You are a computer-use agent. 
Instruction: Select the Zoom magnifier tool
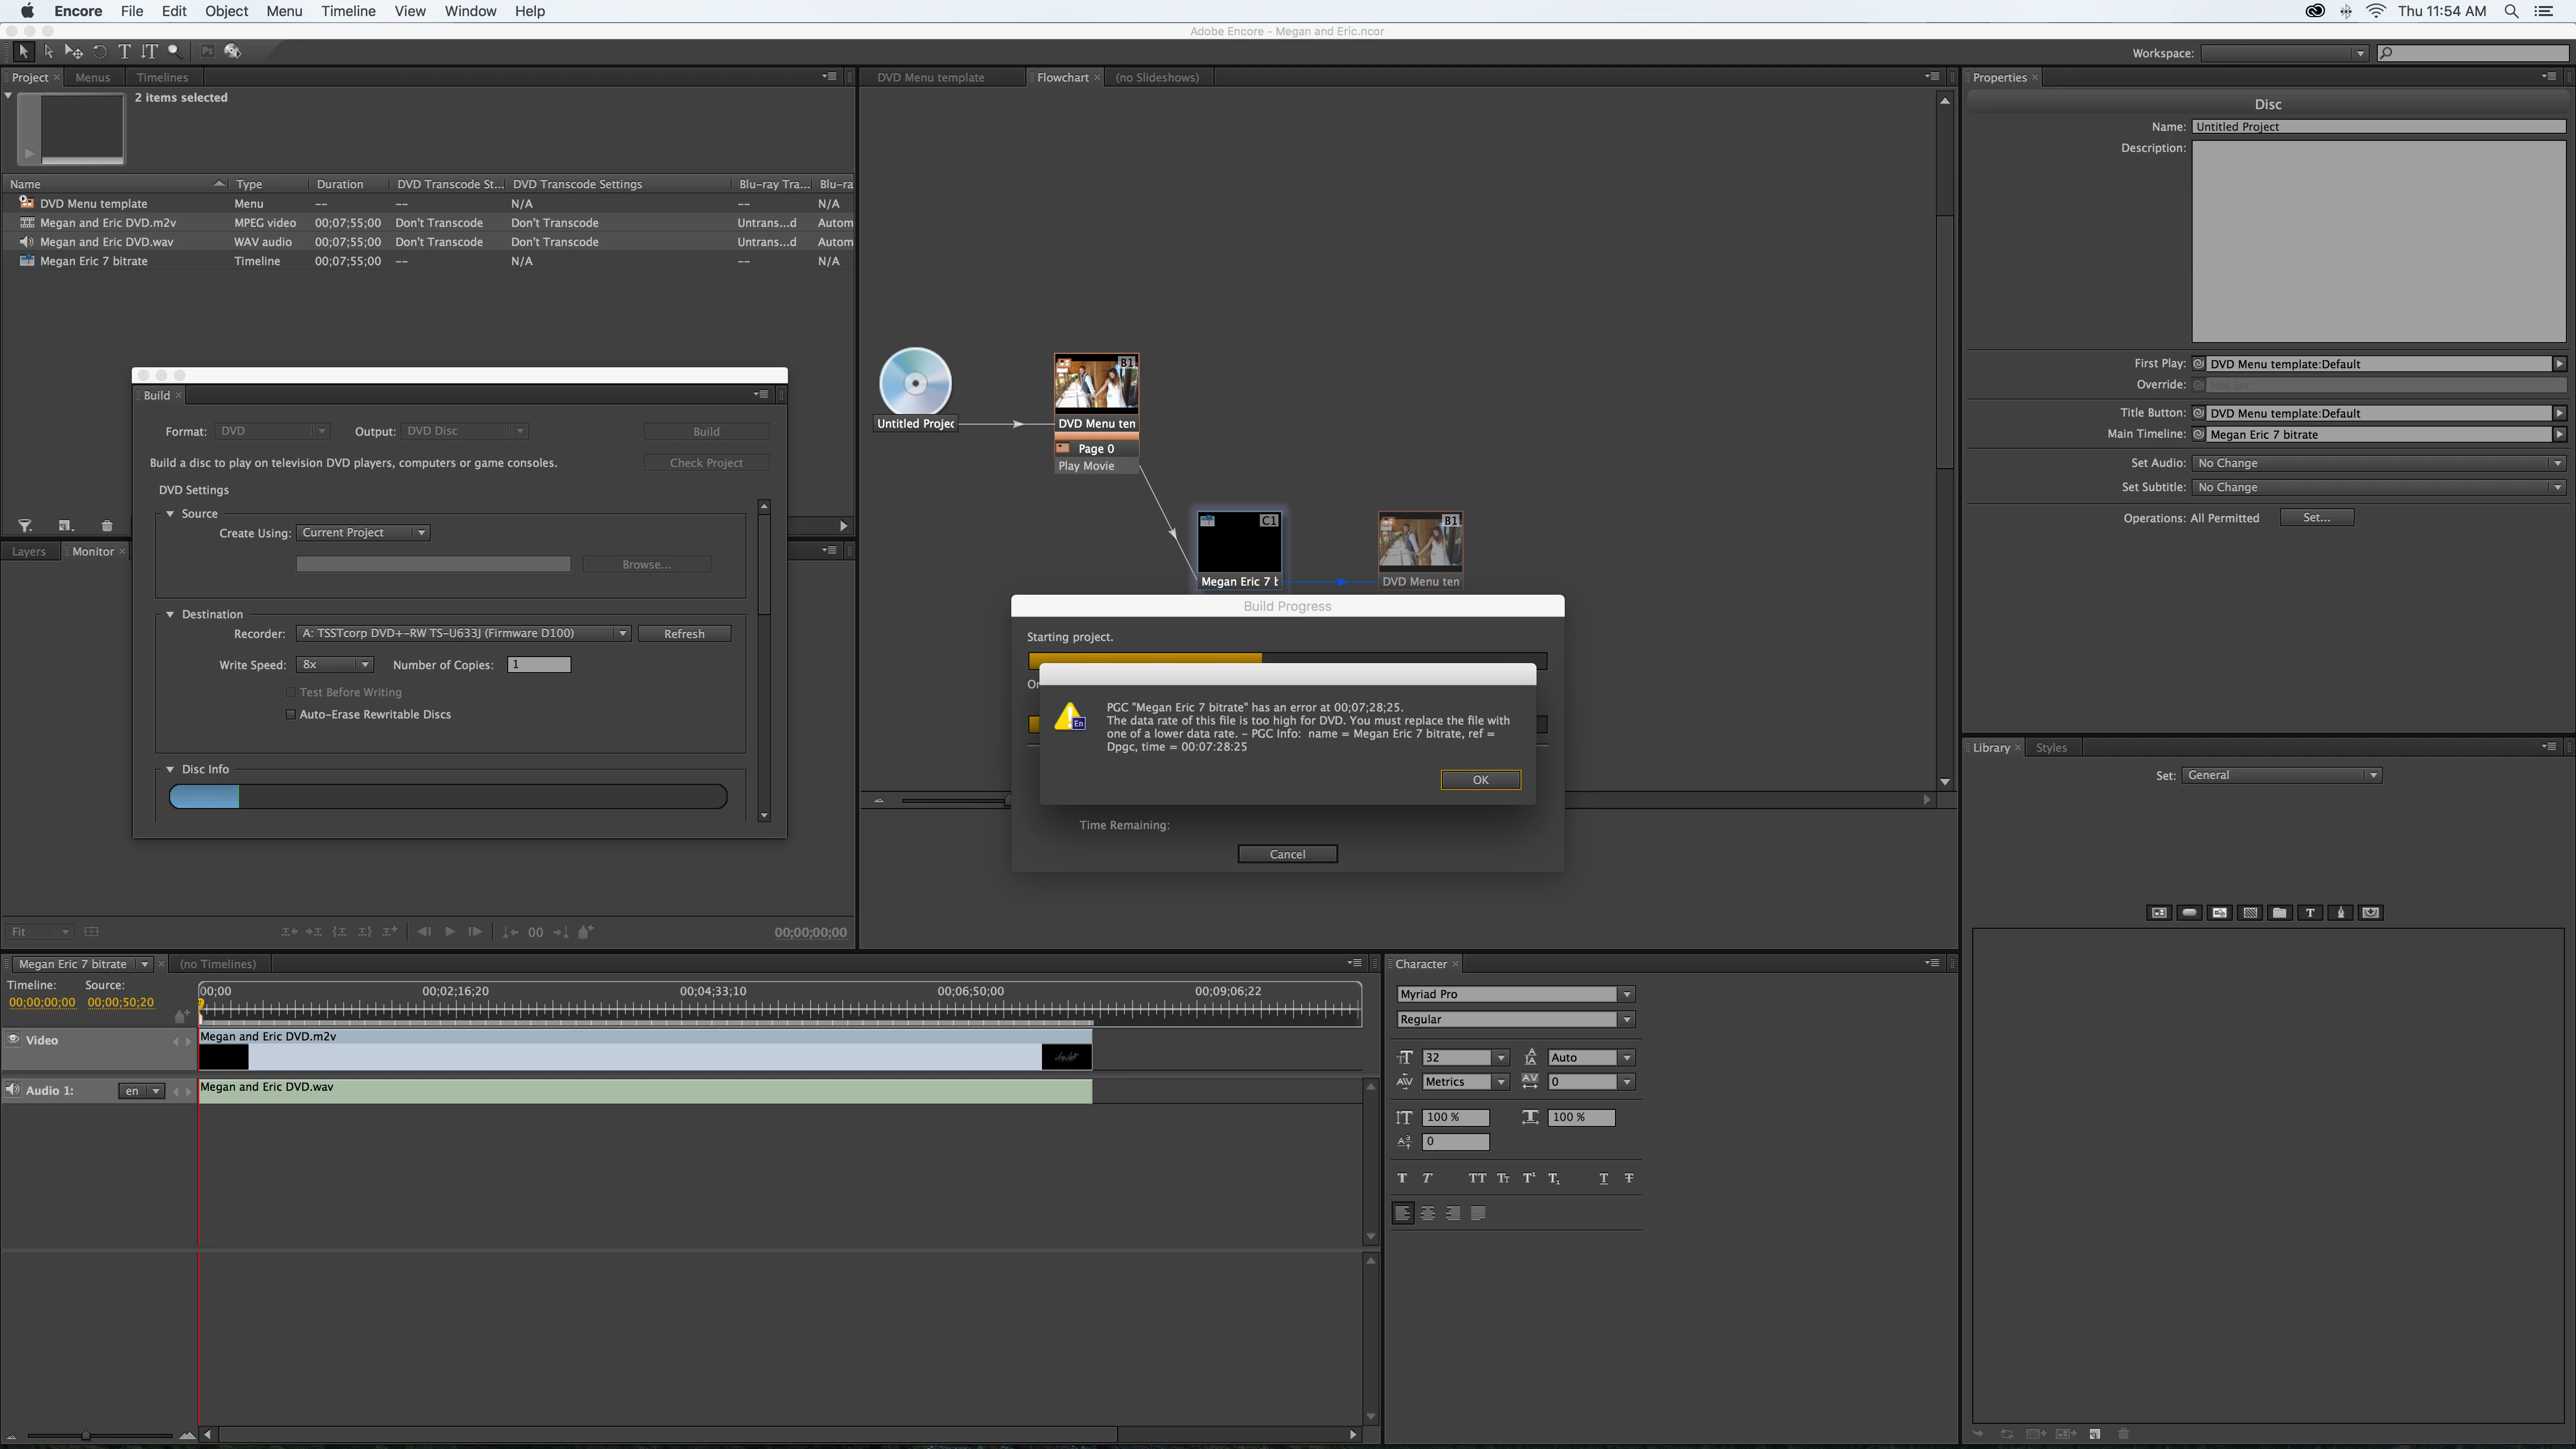[174, 51]
